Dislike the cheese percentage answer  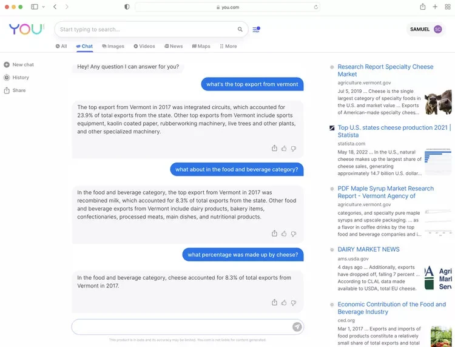pos(294,303)
